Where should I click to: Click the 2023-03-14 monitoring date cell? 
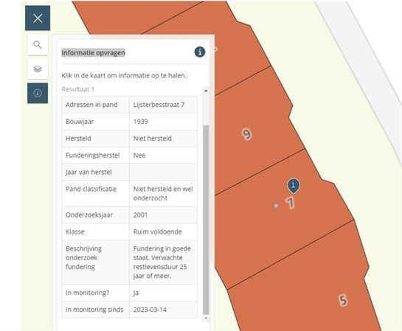pyautogui.click(x=163, y=310)
